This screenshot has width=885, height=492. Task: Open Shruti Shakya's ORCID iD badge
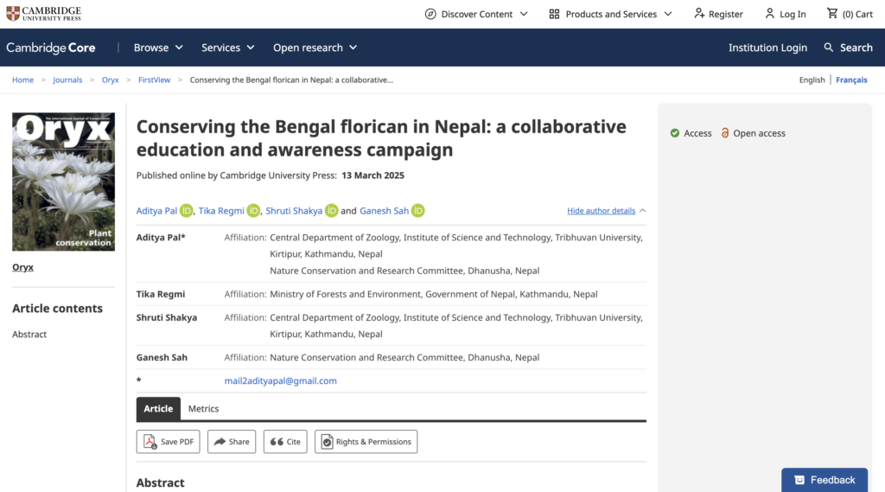coord(331,211)
